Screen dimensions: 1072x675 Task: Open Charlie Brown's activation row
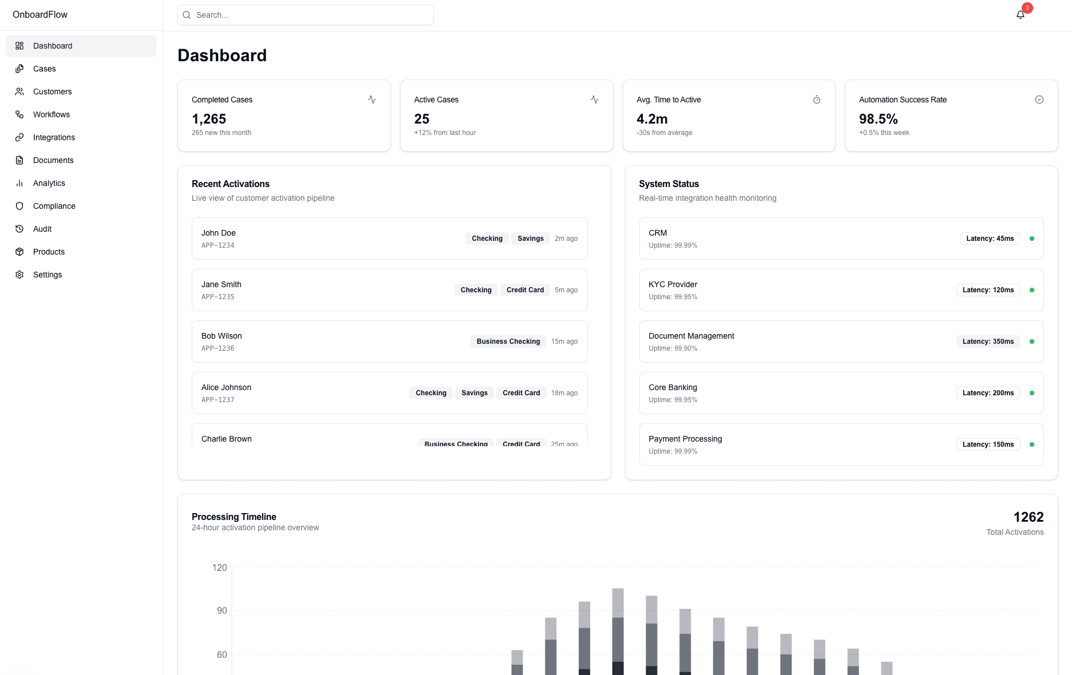coord(389,435)
